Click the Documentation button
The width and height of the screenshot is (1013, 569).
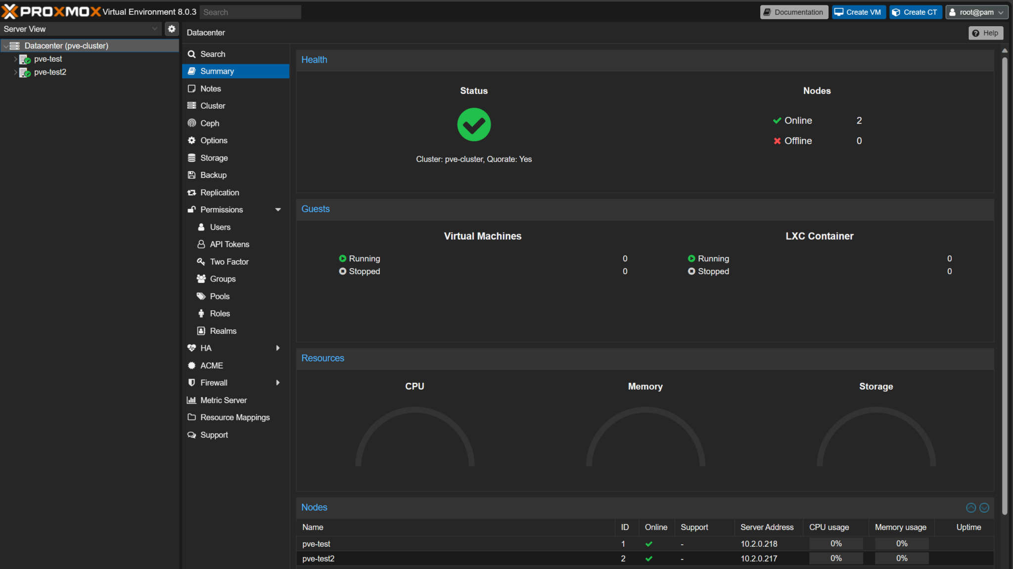pos(794,12)
